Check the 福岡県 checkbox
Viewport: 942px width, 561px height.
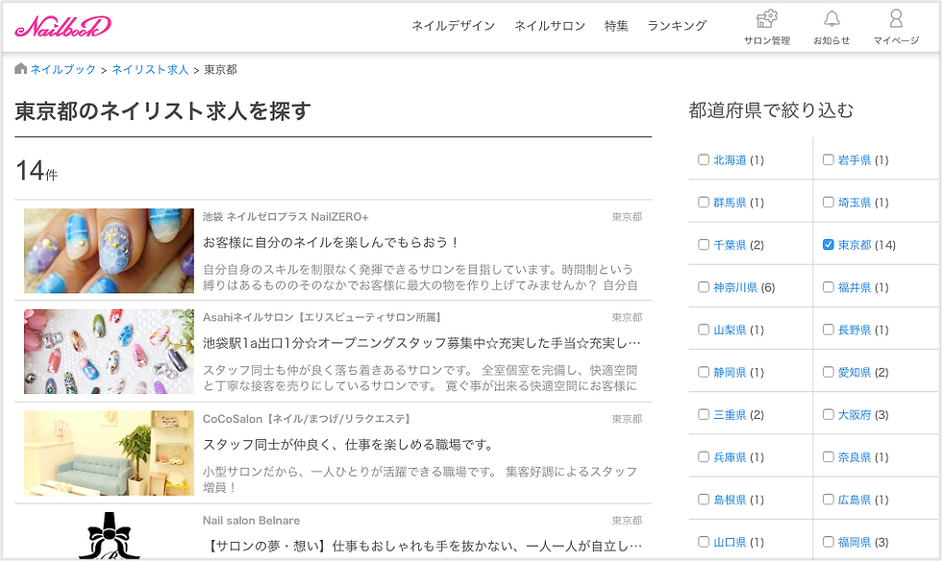(828, 542)
